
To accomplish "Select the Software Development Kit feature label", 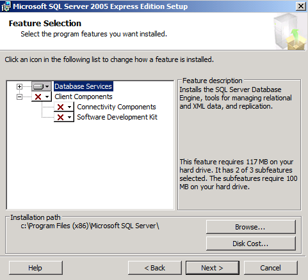I will (117, 117).
